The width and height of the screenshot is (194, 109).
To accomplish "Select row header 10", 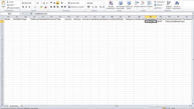I will point(2,40).
